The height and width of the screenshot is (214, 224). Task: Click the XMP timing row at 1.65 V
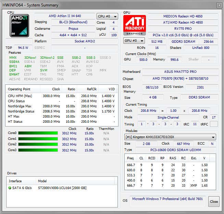(170, 186)
